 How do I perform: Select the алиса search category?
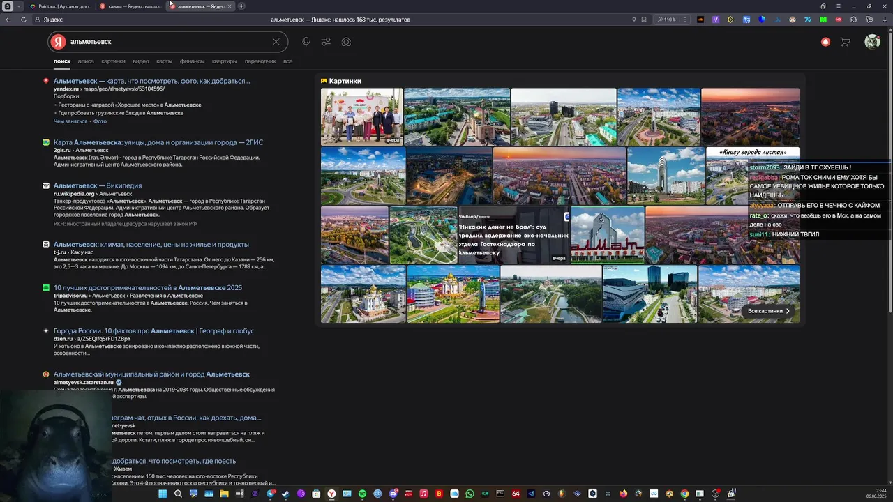(x=86, y=61)
